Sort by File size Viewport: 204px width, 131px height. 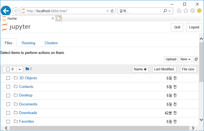coord(188,69)
